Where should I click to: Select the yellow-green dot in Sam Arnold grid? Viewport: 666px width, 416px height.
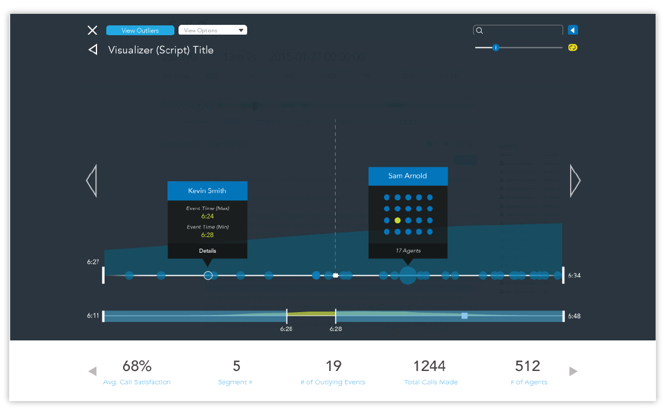pyautogui.click(x=397, y=220)
